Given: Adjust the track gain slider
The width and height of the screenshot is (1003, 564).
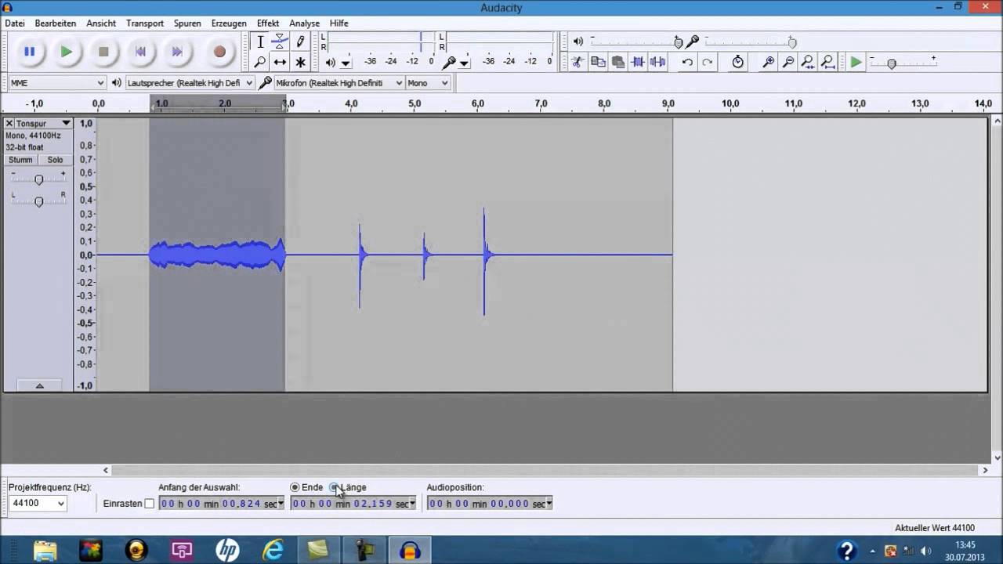Looking at the screenshot, I should 38,179.
